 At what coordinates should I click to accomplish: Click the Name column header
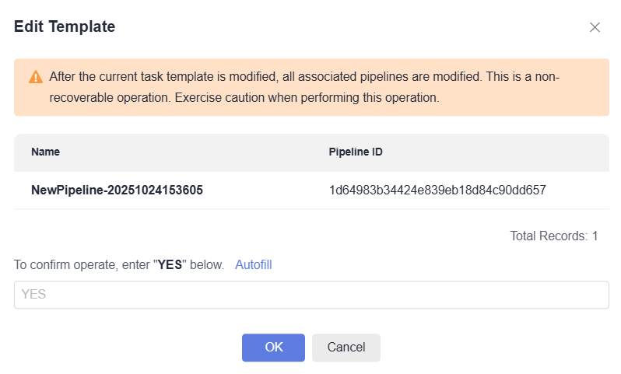[x=45, y=152]
